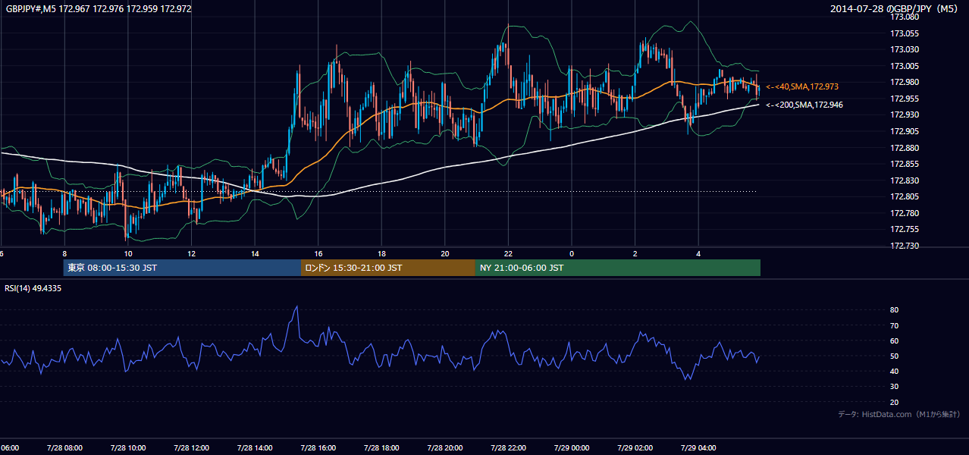Click the 東京 08:00-15:30 JST session bar
Screen dimensions: 969x455
point(182,268)
